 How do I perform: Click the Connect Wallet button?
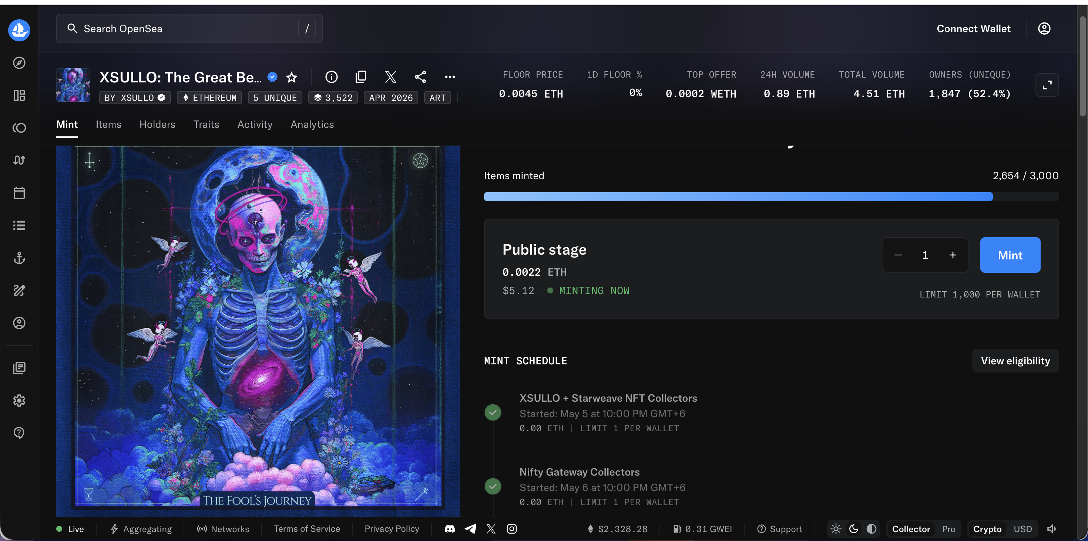click(x=974, y=28)
